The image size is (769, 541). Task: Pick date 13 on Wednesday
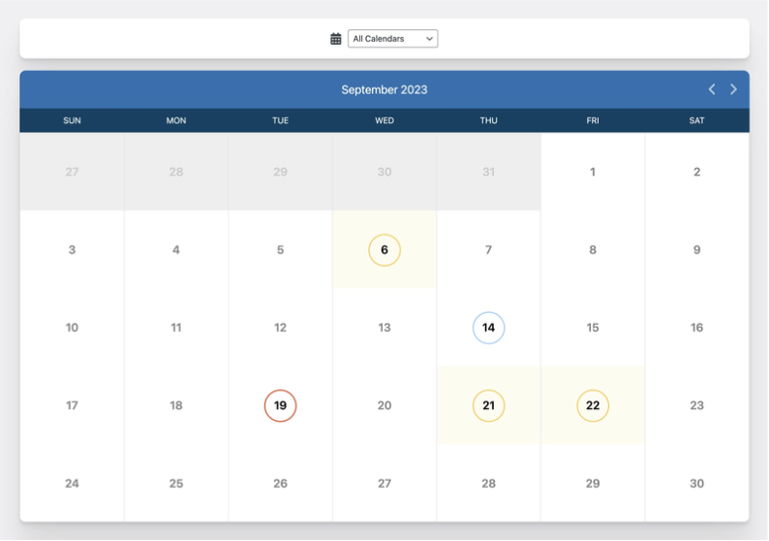tap(384, 328)
